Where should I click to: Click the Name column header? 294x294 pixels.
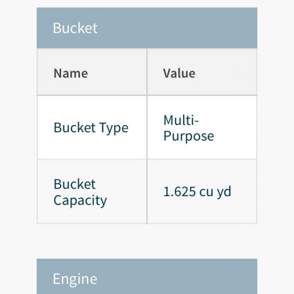tap(92, 72)
